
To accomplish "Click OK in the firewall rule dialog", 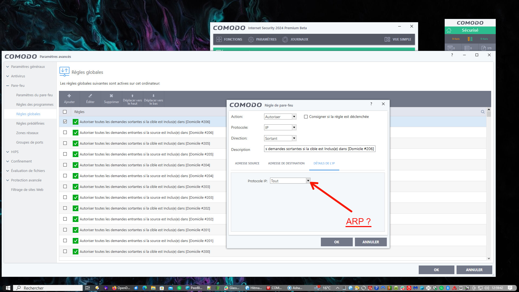I will click(337, 242).
